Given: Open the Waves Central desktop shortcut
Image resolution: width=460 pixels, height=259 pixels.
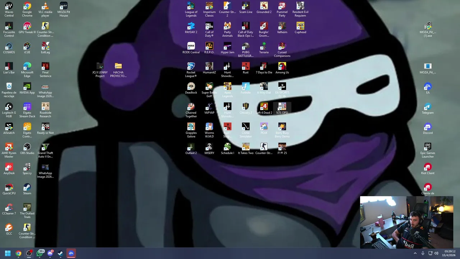Looking at the screenshot, I should (x=9, y=9).
